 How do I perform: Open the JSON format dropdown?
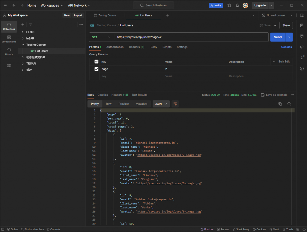point(161,104)
